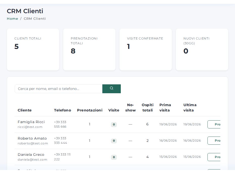Click the ricci@test.com email
Image resolution: width=235 pixels, height=171 pixels.
pyautogui.click(x=30, y=127)
